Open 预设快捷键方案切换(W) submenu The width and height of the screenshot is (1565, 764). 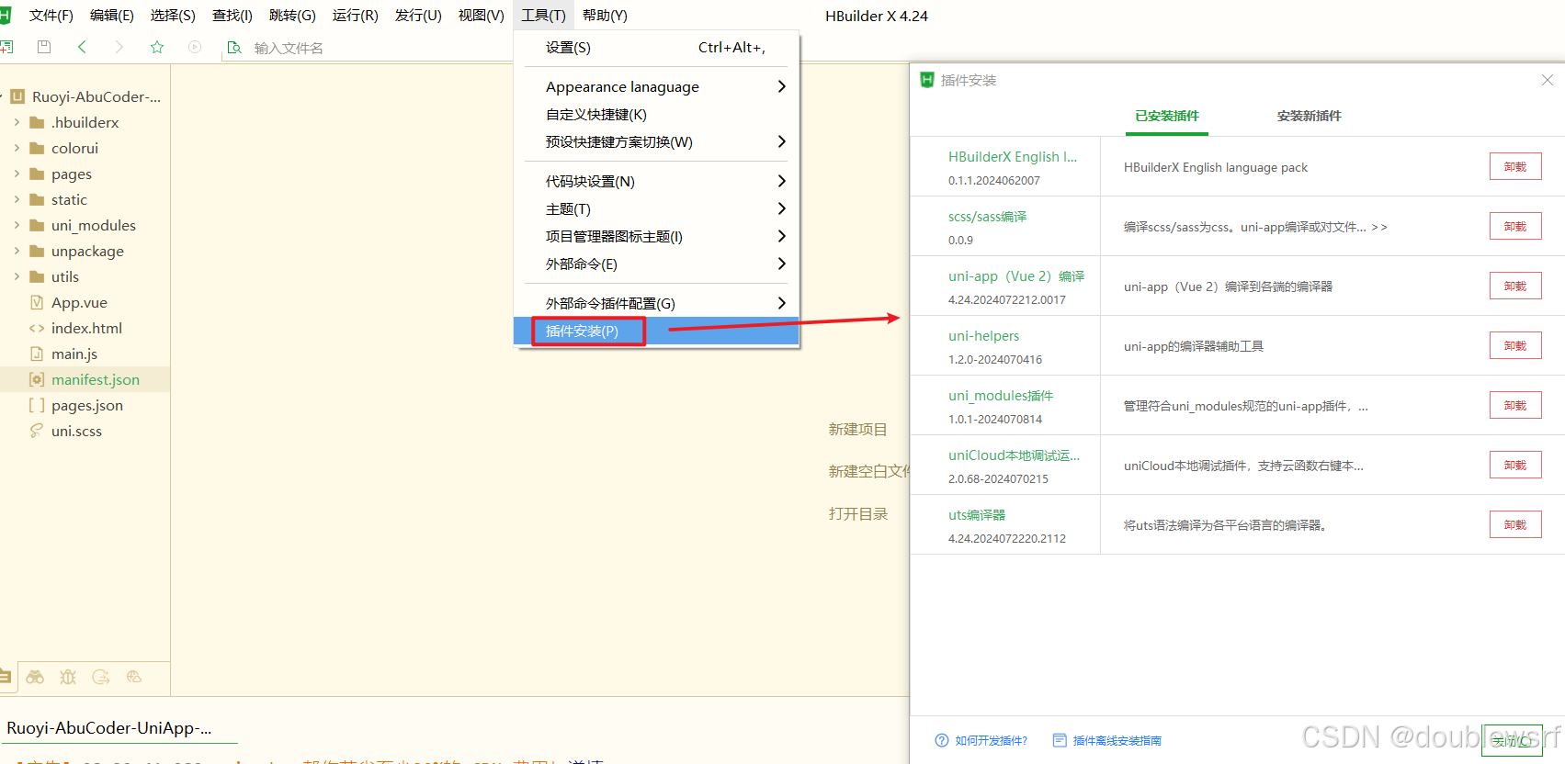[x=656, y=142]
